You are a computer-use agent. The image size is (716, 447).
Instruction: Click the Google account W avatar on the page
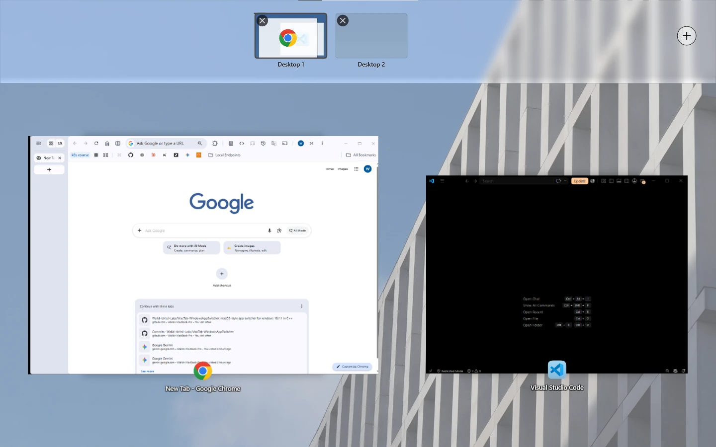pos(368,169)
